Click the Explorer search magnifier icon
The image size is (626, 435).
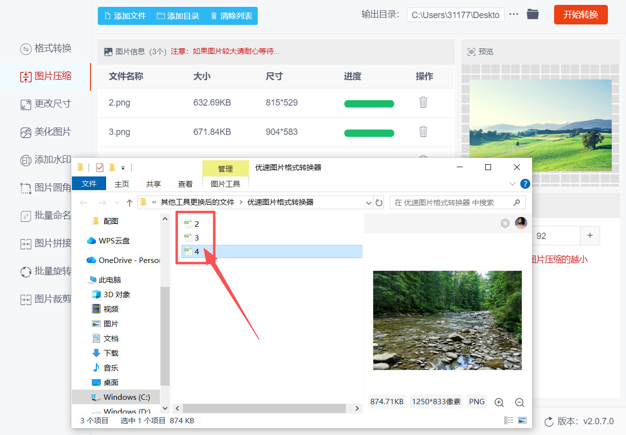coord(516,202)
